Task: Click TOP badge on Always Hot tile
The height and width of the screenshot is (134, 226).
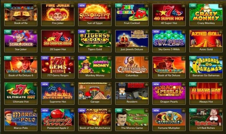Action: [x=193, y=84]
